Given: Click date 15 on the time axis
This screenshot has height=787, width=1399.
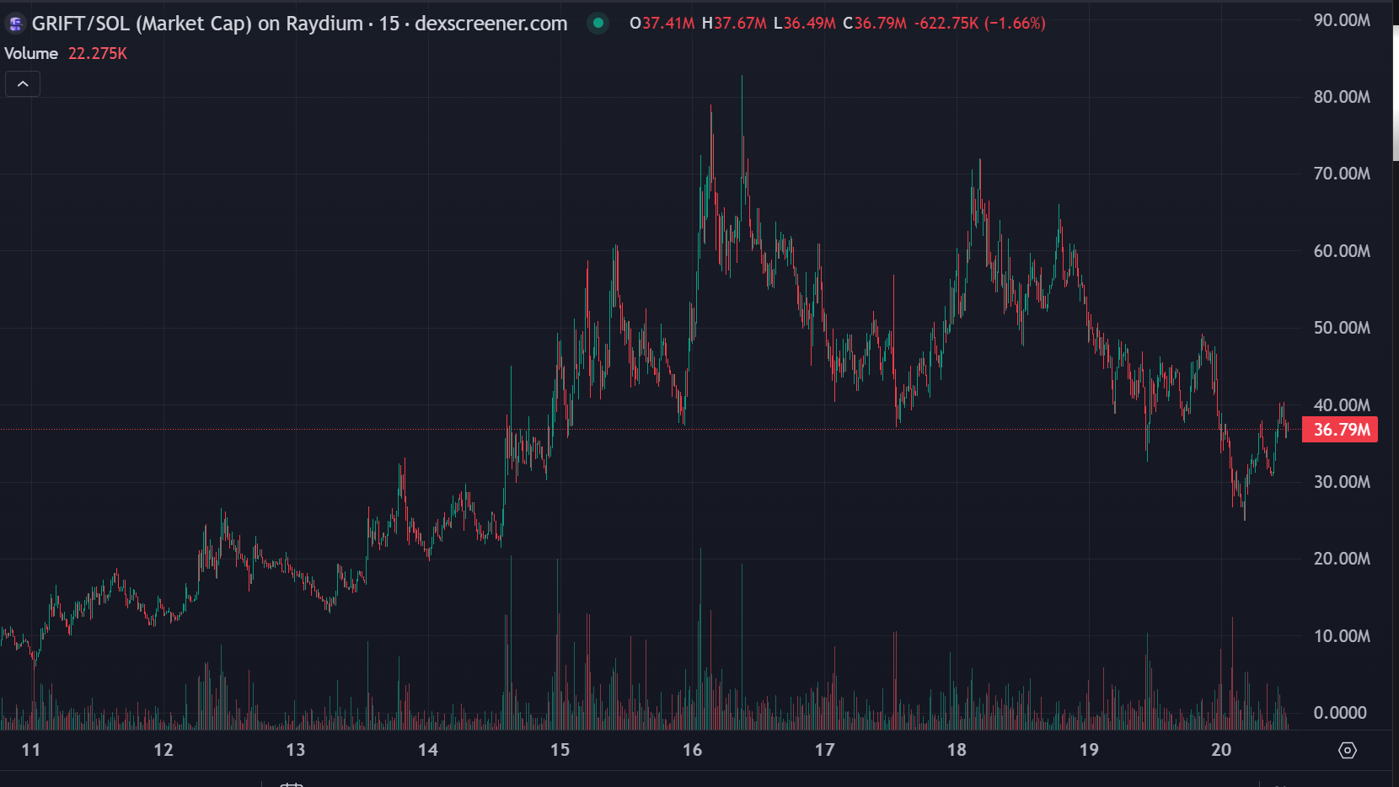Looking at the screenshot, I should coord(560,750).
